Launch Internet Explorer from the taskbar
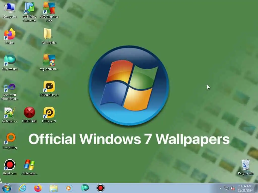This screenshot has height=193, width=258. [x=22, y=188]
